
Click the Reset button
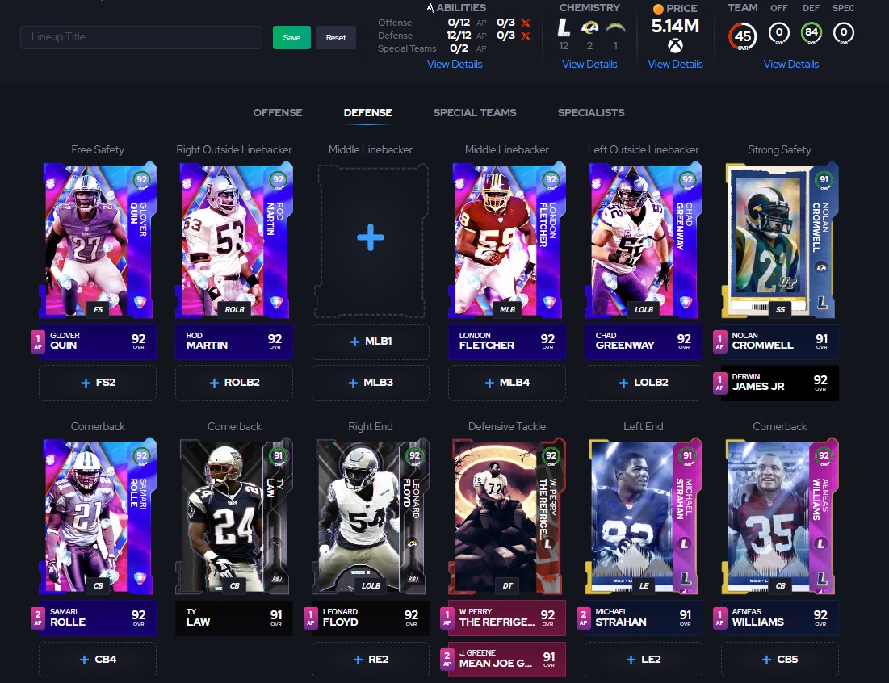click(336, 37)
